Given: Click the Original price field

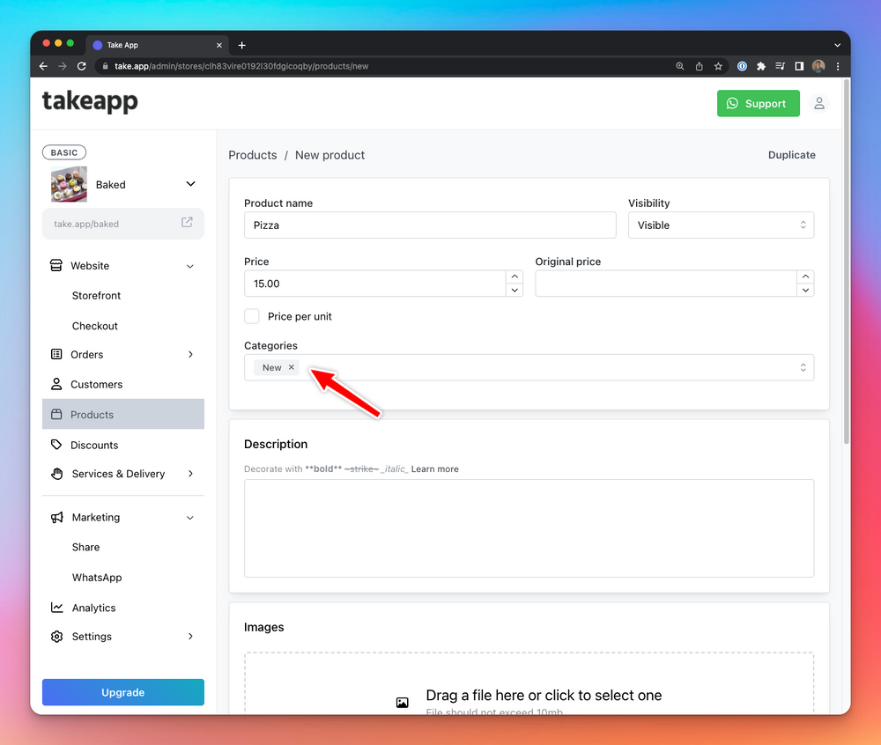Looking at the screenshot, I should (666, 284).
